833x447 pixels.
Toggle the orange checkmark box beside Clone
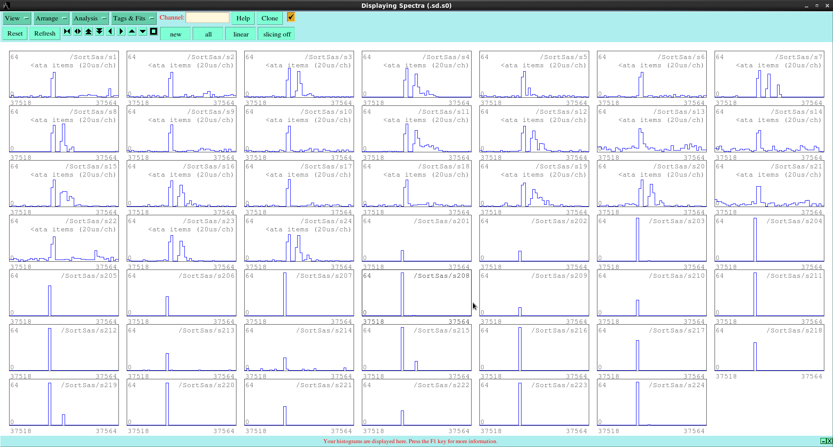click(291, 17)
